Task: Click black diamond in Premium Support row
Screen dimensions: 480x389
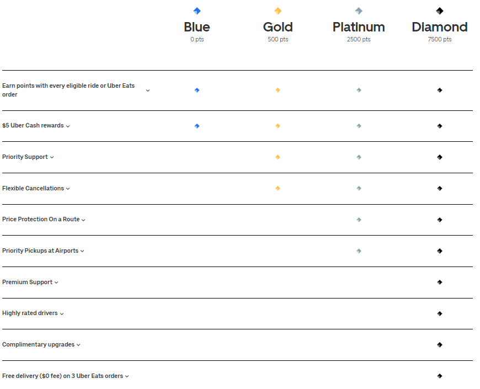Action: [x=440, y=282]
